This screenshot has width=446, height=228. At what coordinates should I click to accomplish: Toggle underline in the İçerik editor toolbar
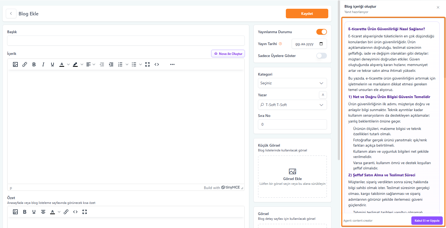click(53, 64)
